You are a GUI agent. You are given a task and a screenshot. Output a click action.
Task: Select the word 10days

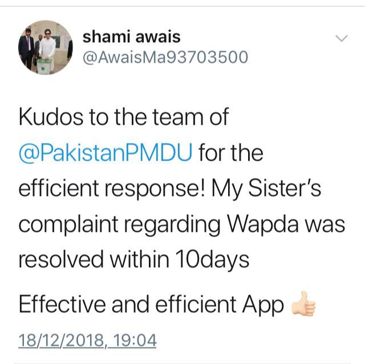212,260
